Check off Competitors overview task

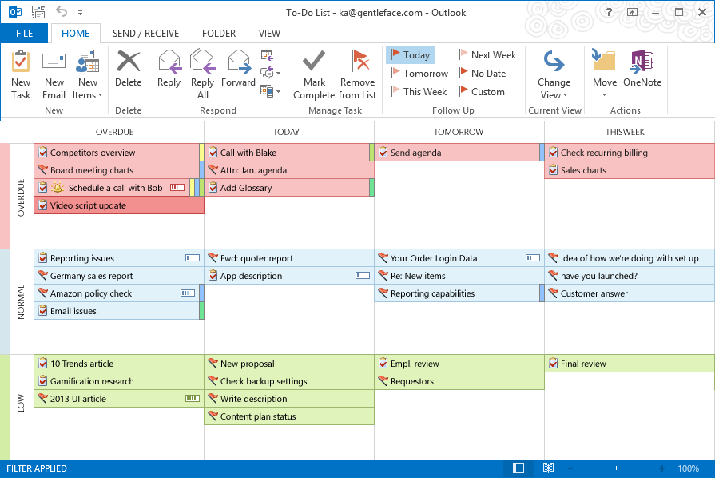[x=43, y=153]
